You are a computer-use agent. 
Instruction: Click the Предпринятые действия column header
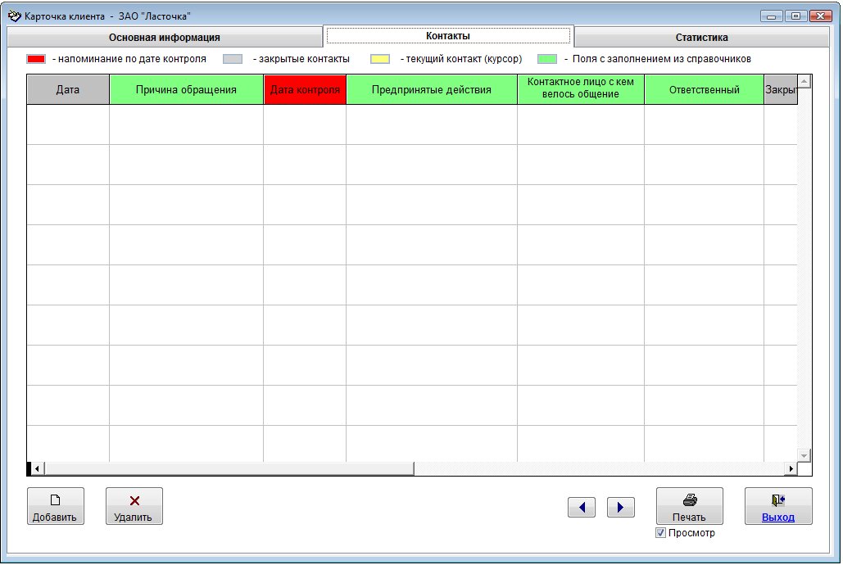431,89
